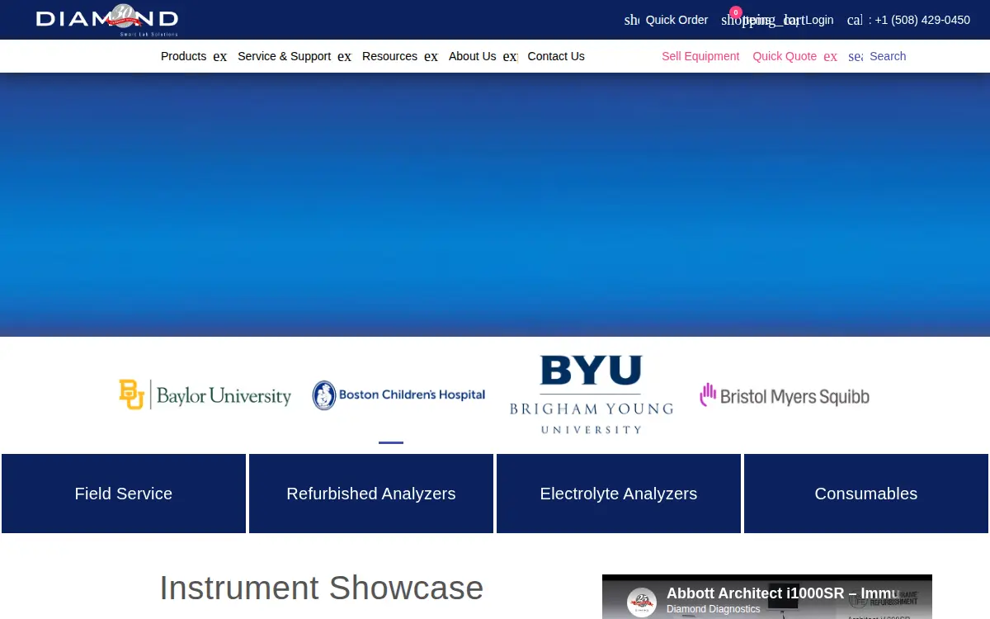Screen dimensions: 990x619
Task: Click the Boston Children's Hospital logo
Action: pos(398,395)
